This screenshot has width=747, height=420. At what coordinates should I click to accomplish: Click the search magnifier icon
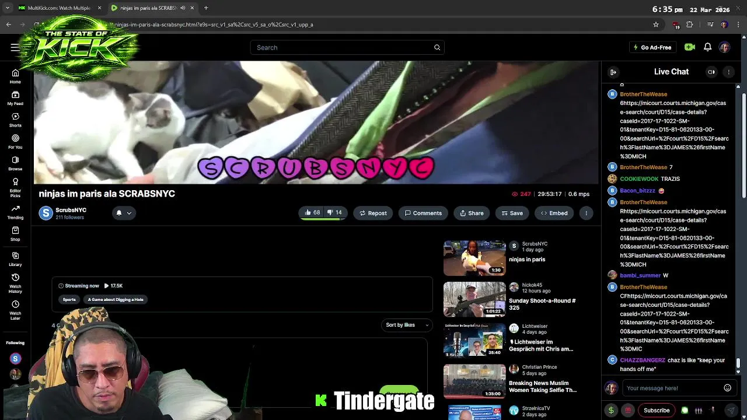point(437,47)
